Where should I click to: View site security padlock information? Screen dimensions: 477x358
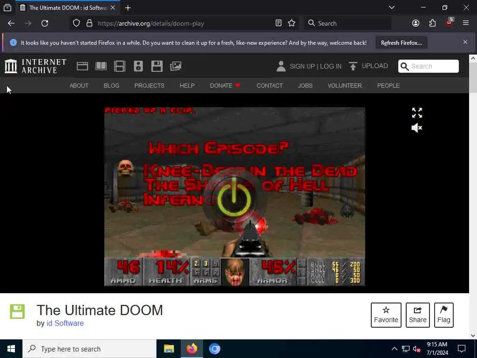tap(89, 23)
